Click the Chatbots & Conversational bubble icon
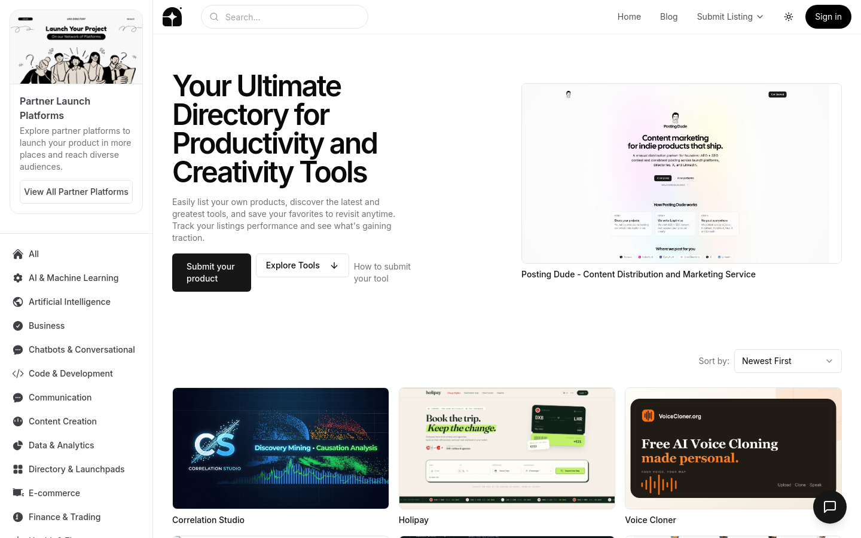861x538 pixels. tap(18, 350)
